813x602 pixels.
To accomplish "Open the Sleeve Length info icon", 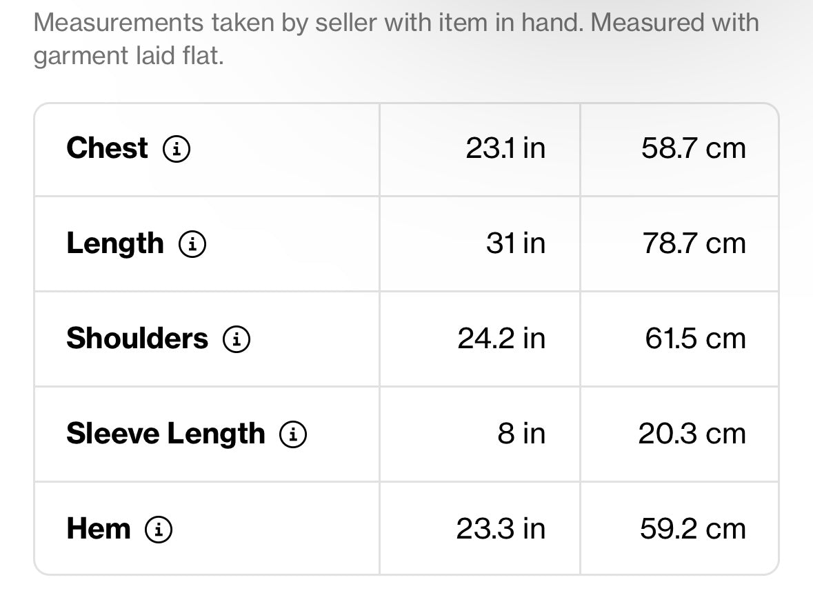I will 293,434.
